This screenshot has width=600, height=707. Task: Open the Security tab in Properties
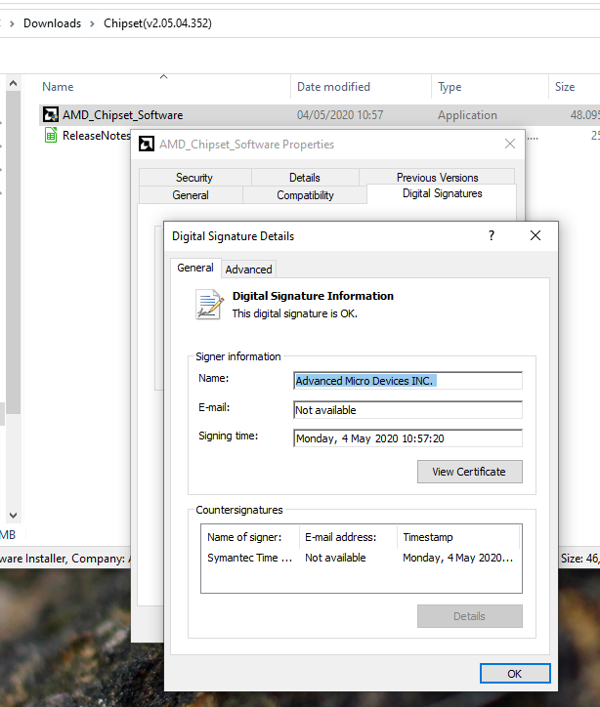194,177
